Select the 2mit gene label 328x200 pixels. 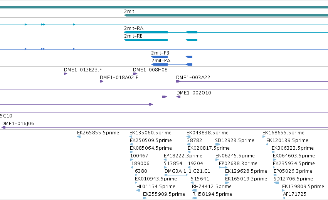[x=129, y=12]
